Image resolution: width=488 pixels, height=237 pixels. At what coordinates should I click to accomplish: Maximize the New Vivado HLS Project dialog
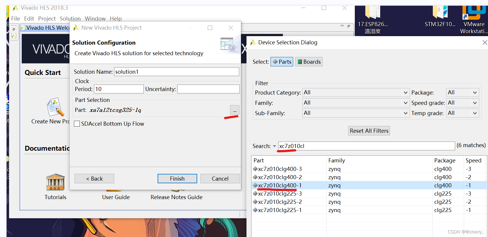[210, 28]
